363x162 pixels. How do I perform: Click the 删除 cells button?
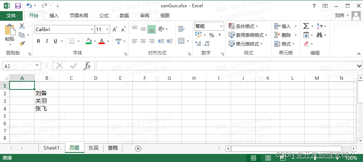pyautogui.click(x=285, y=35)
